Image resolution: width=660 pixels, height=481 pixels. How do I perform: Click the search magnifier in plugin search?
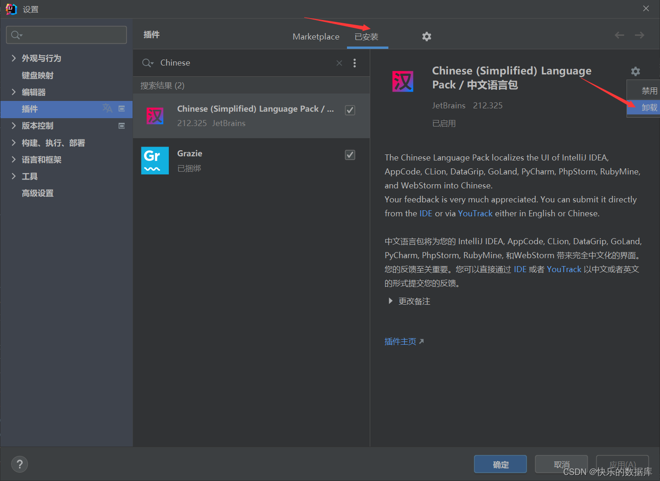coord(147,63)
